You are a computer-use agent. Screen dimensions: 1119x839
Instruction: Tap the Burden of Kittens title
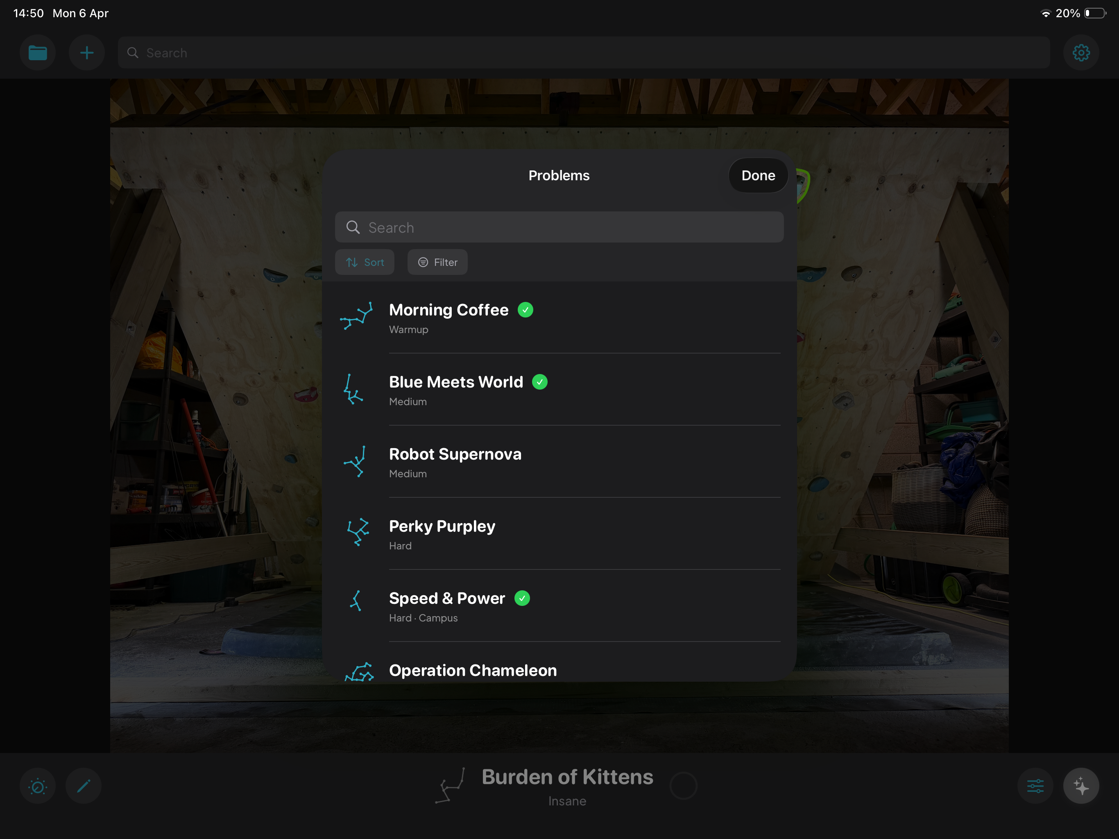(x=567, y=777)
